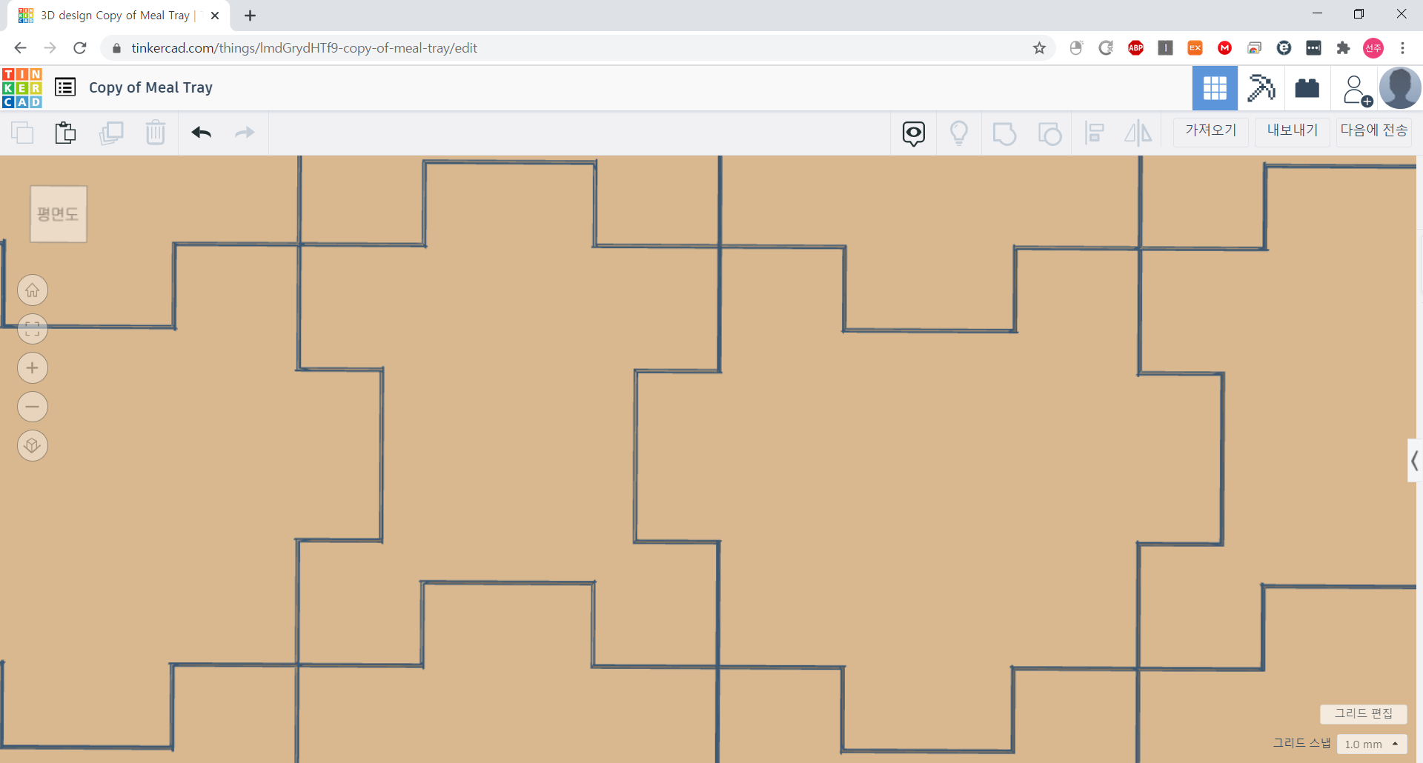The height and width of the screenshot is (763, 1423).
Task: Click the 그리드 편집 edit grid button
Action: tap(1363, 713)
